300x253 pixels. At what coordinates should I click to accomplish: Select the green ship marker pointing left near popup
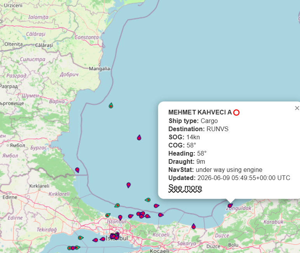tap(148, 200)
